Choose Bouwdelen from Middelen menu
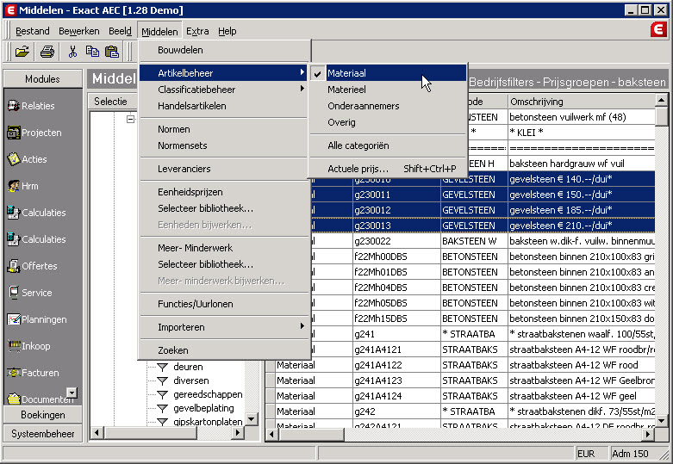Viewport: 673px width, 464px height. [x=224, y=50]
